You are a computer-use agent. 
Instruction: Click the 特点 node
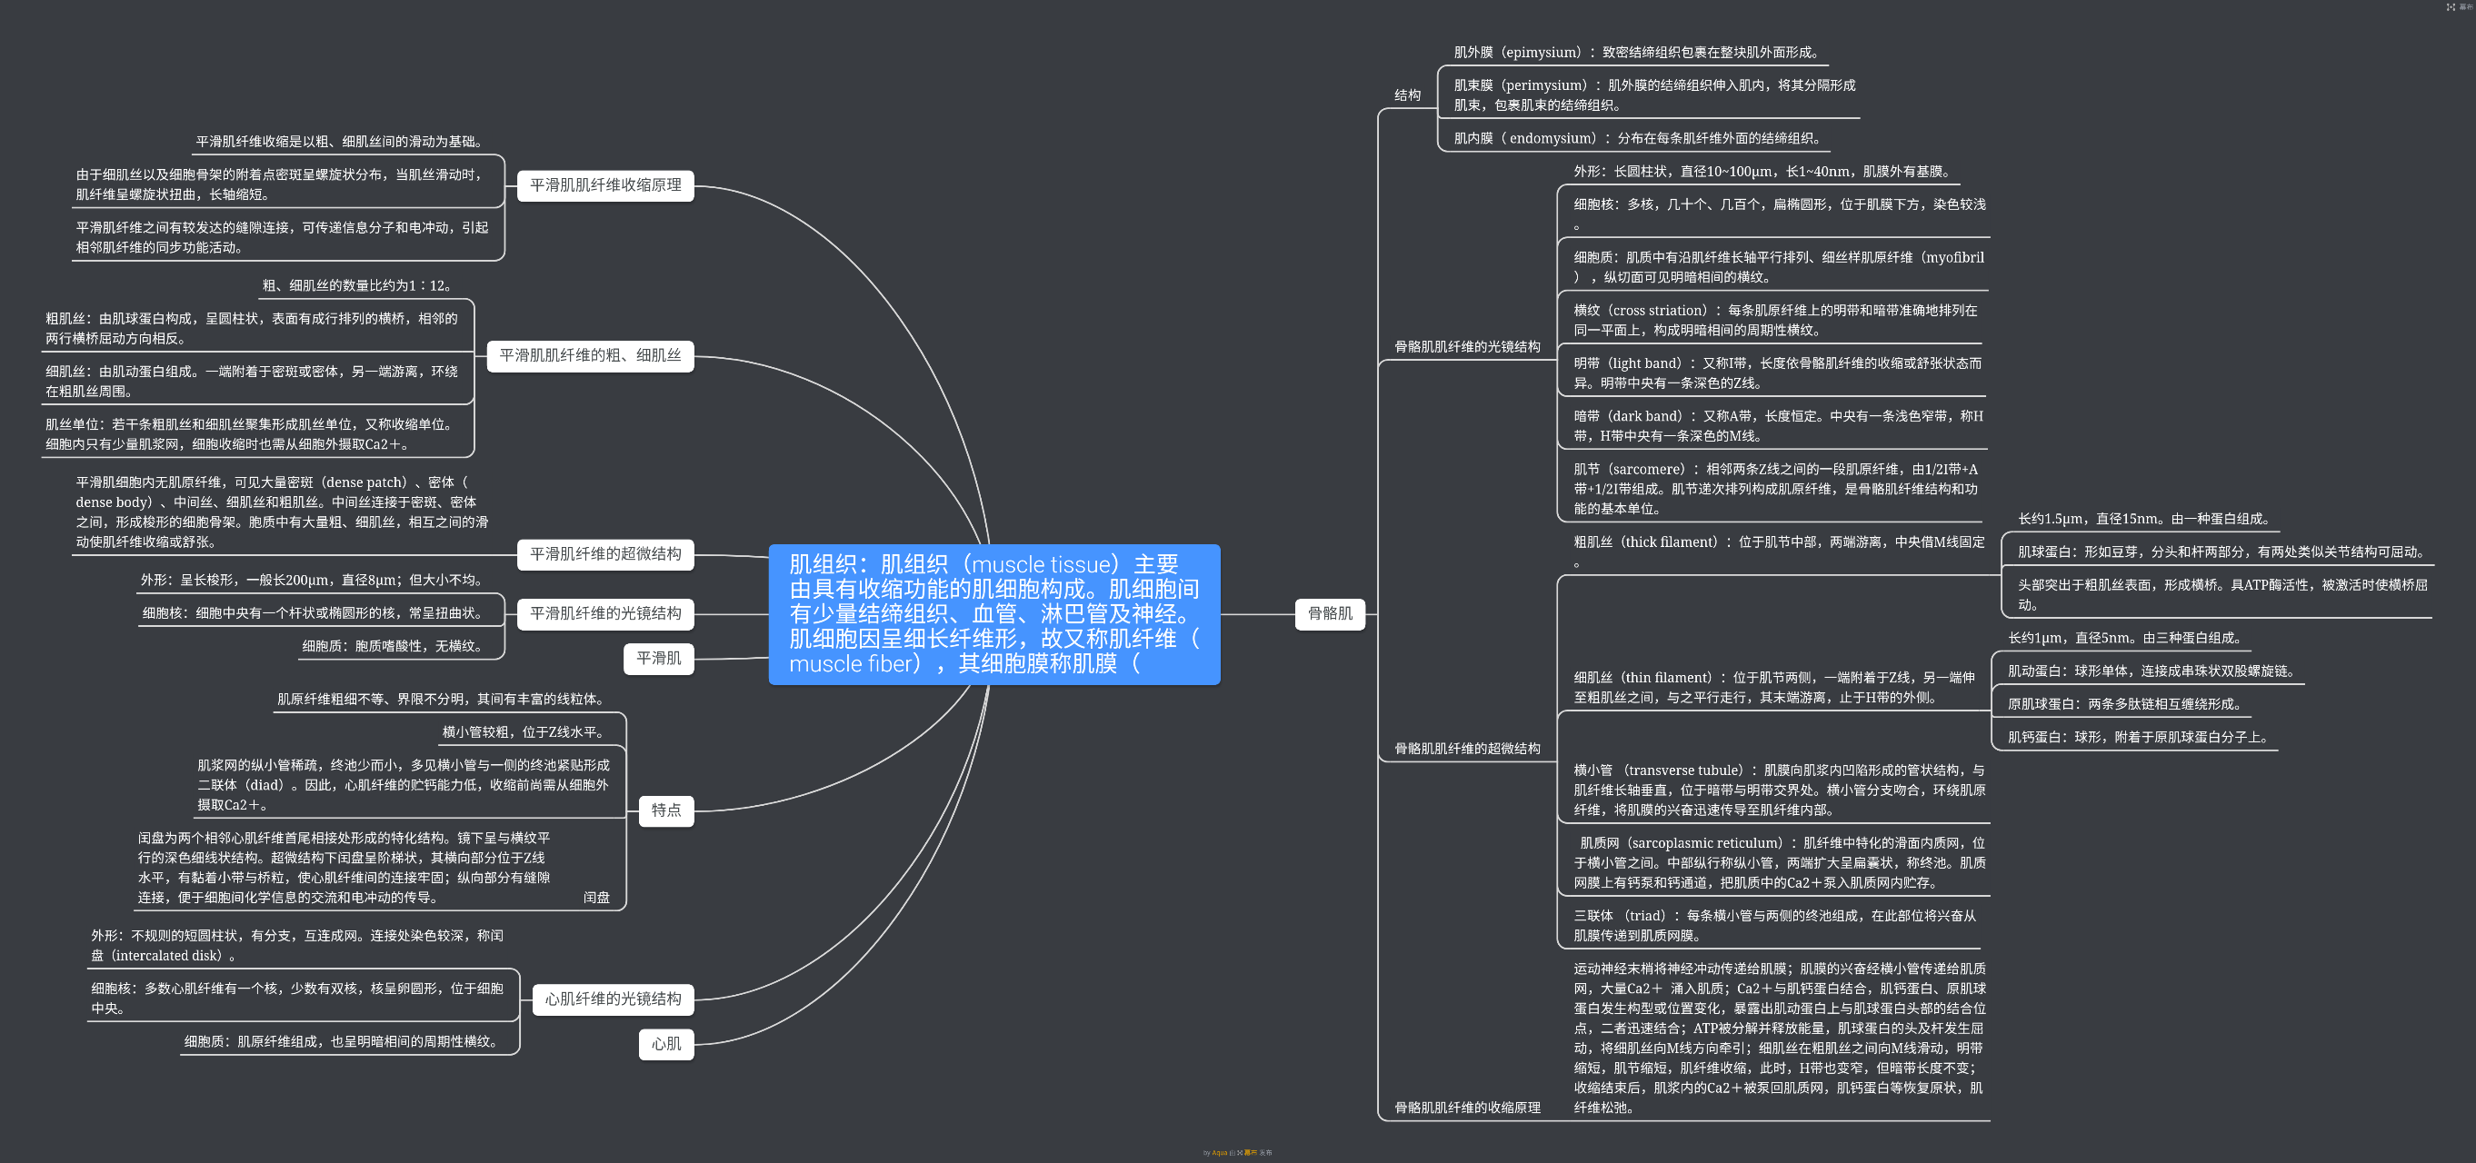[666, 810]
